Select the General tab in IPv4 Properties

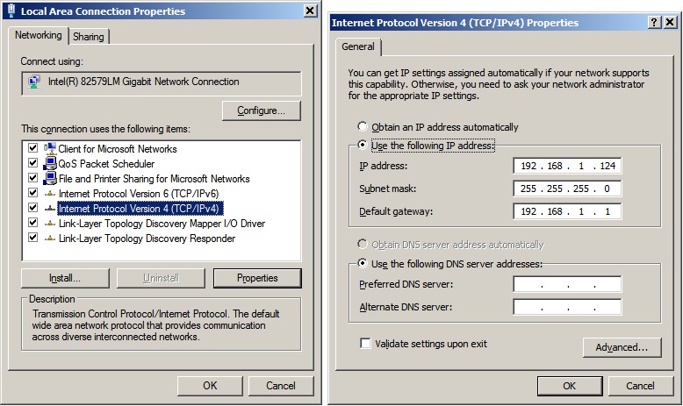[357, 46]
